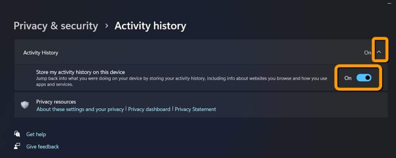Screen dimensions: 396x158
Task: Click the Give feedback link
Action: point(43,147)
